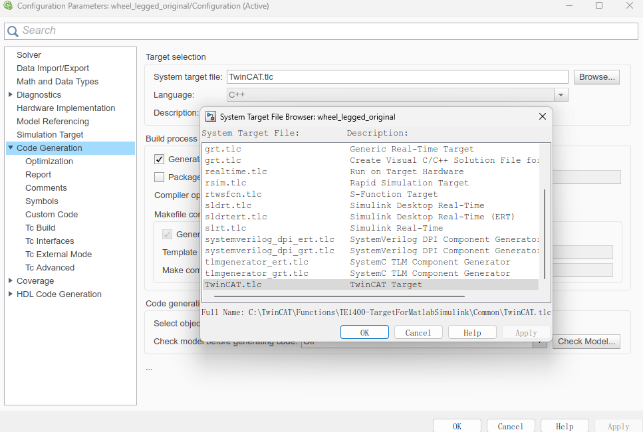Open the Tc Interfaces pane

(x=50, y=241)
